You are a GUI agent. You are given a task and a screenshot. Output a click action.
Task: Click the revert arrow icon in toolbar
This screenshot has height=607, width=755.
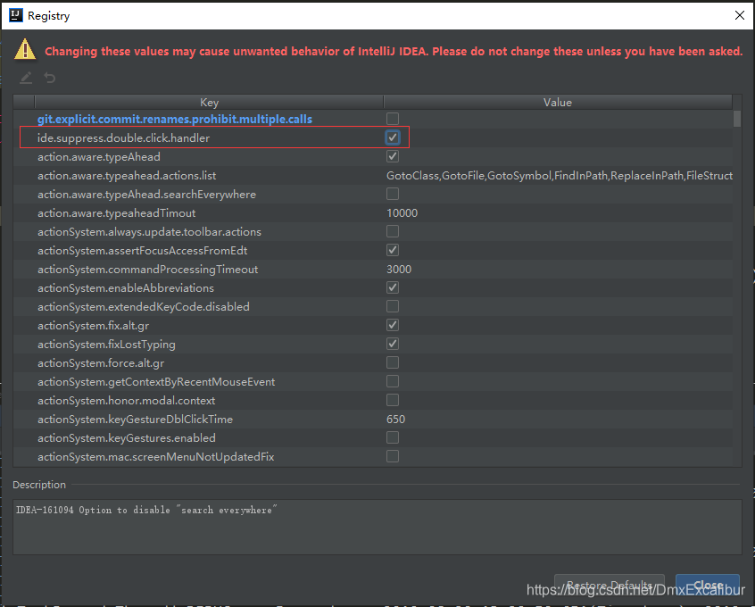[x=50, y=78]
